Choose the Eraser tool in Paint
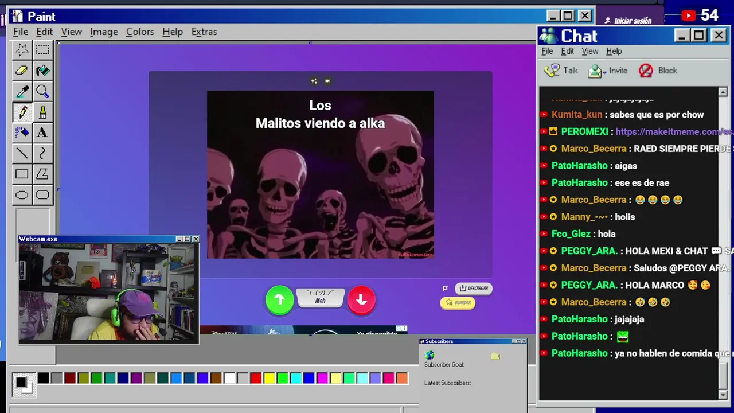The height and width of the screenshot is (413, 734). point(22,71)
